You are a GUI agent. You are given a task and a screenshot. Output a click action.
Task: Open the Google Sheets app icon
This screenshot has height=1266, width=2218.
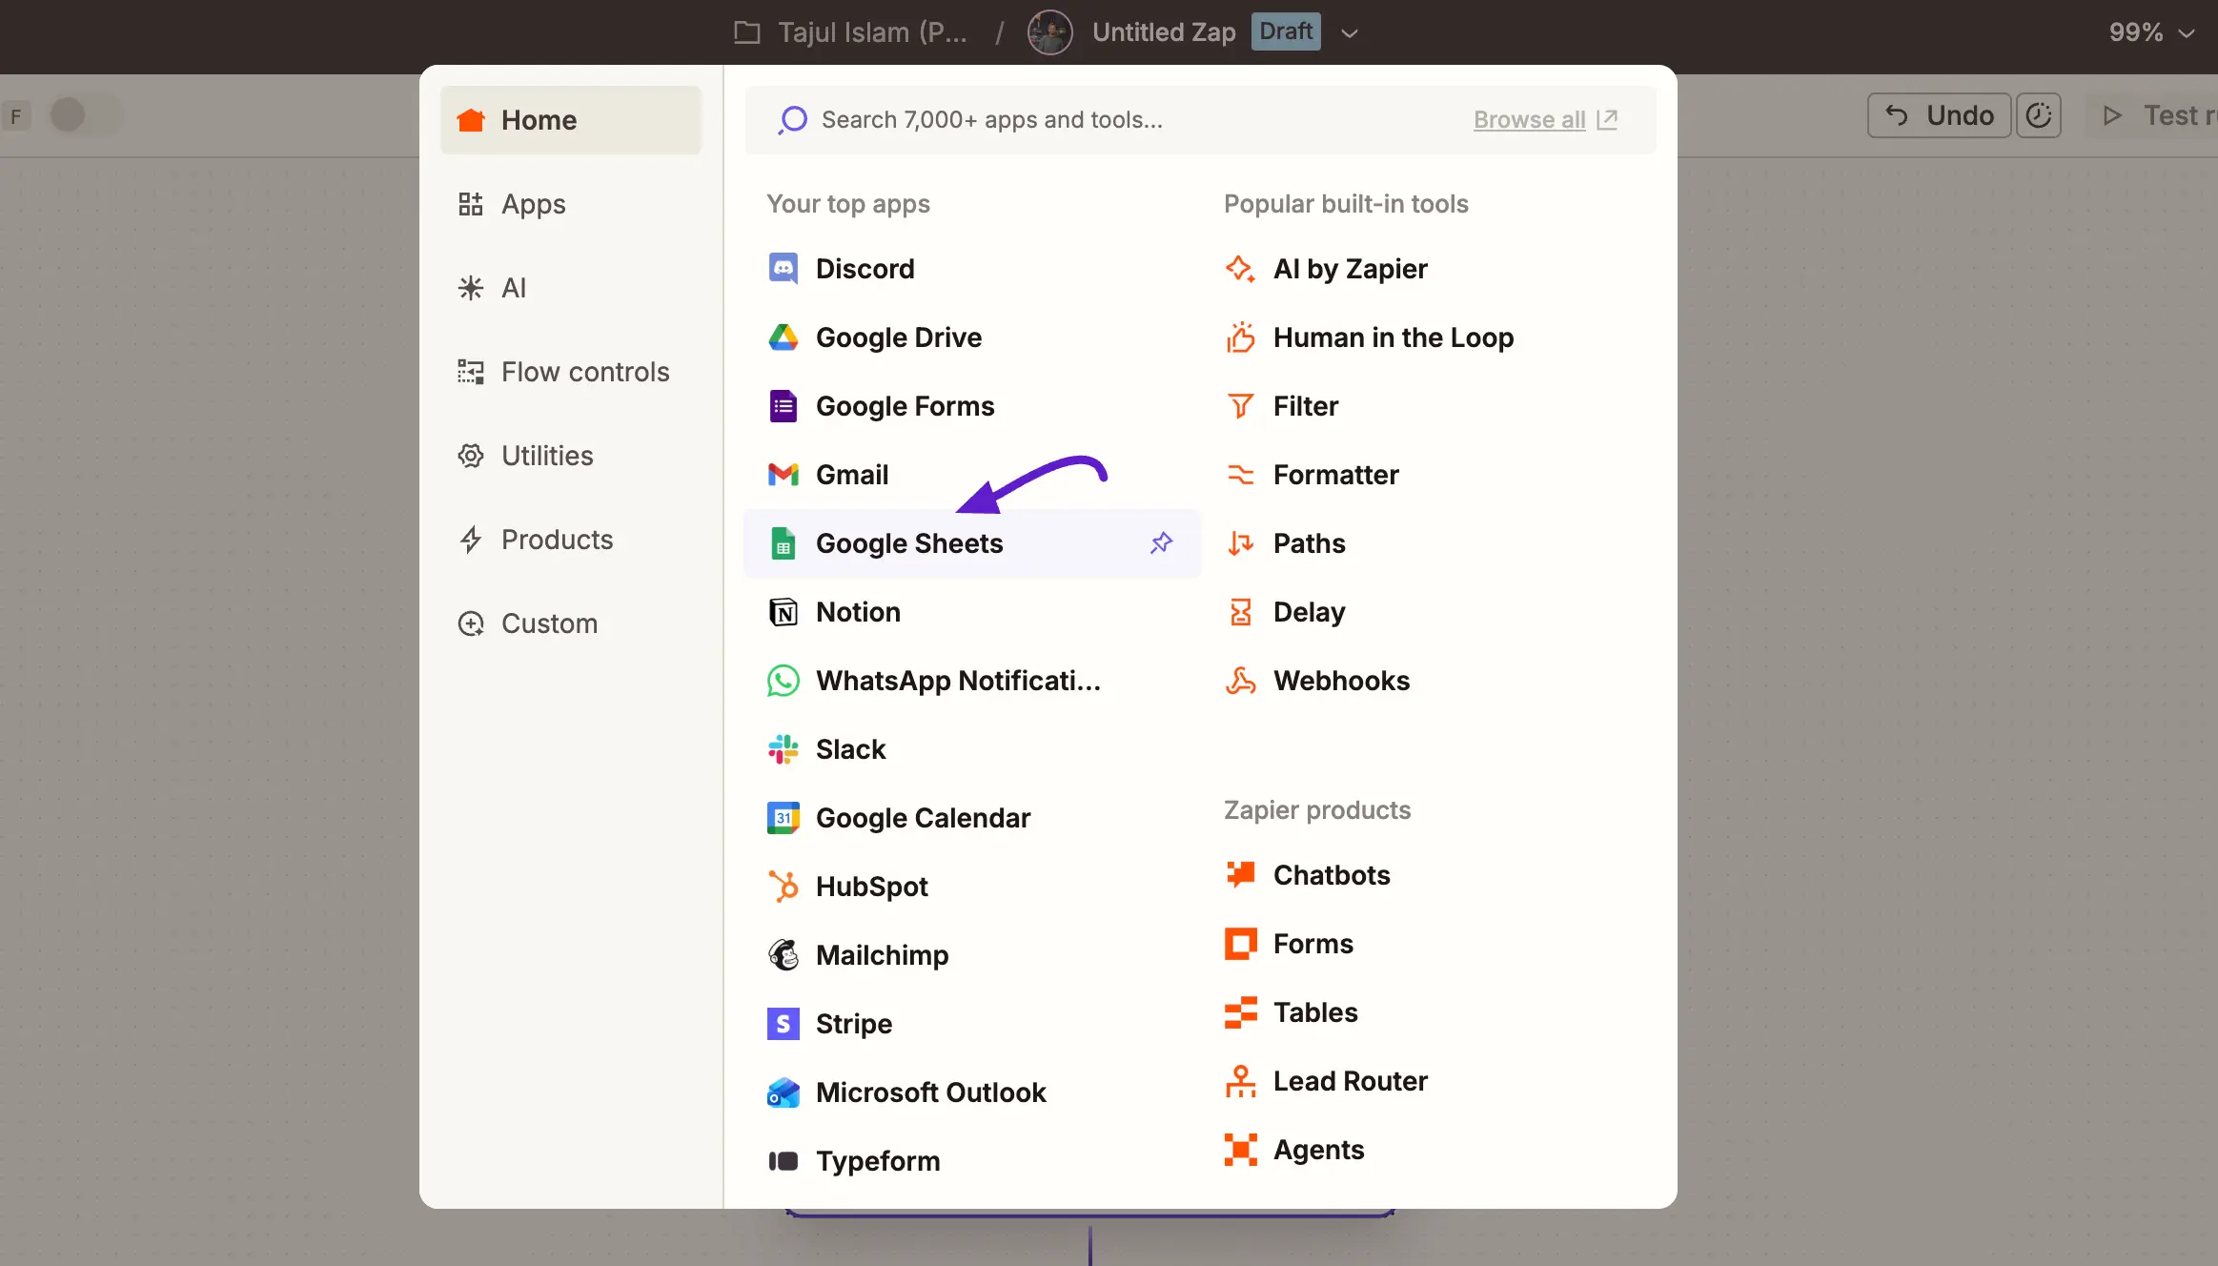tap(783, 543)
